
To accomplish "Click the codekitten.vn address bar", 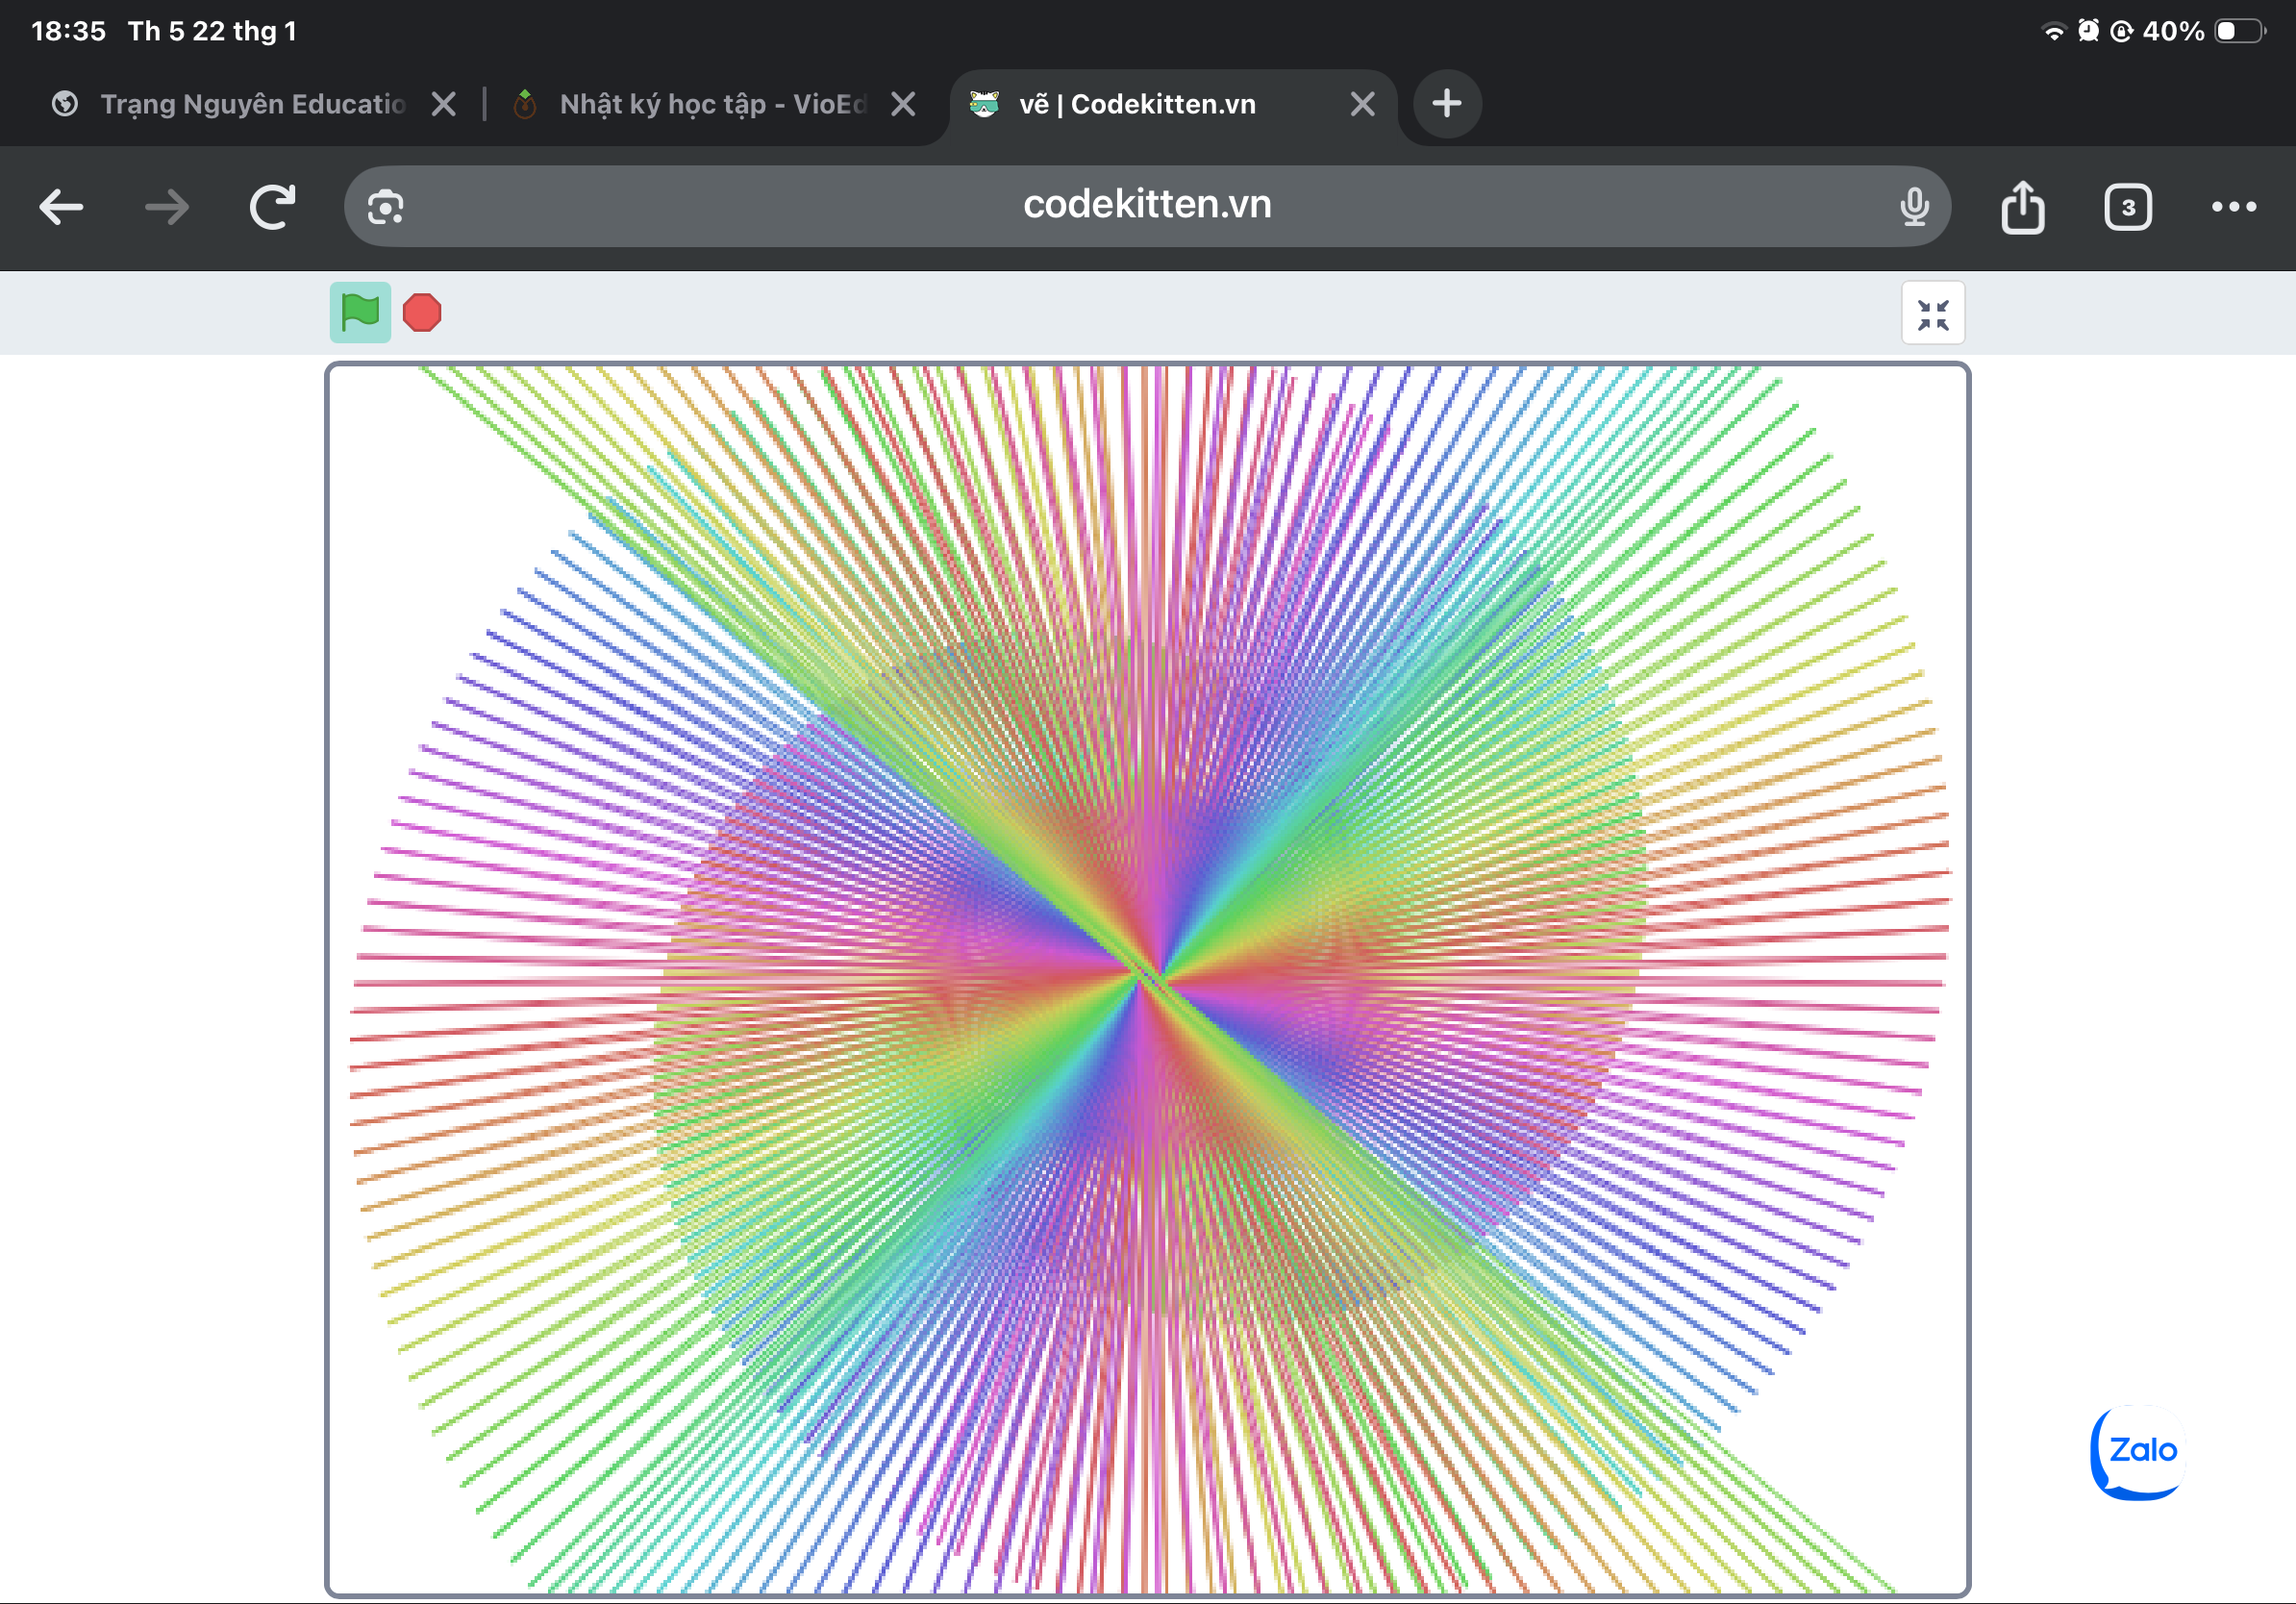I will pyautogui.click(x=1146, y=205).
